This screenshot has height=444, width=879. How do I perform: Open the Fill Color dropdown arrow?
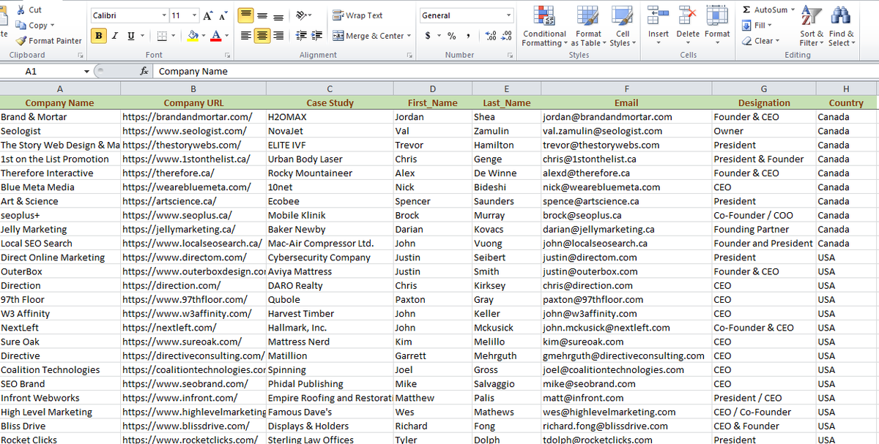tap(204, 36)
